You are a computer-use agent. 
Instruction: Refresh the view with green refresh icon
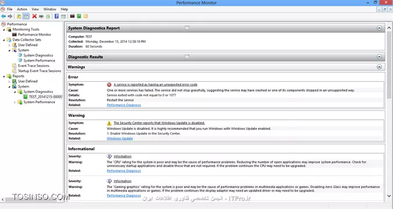click(48, 16)
